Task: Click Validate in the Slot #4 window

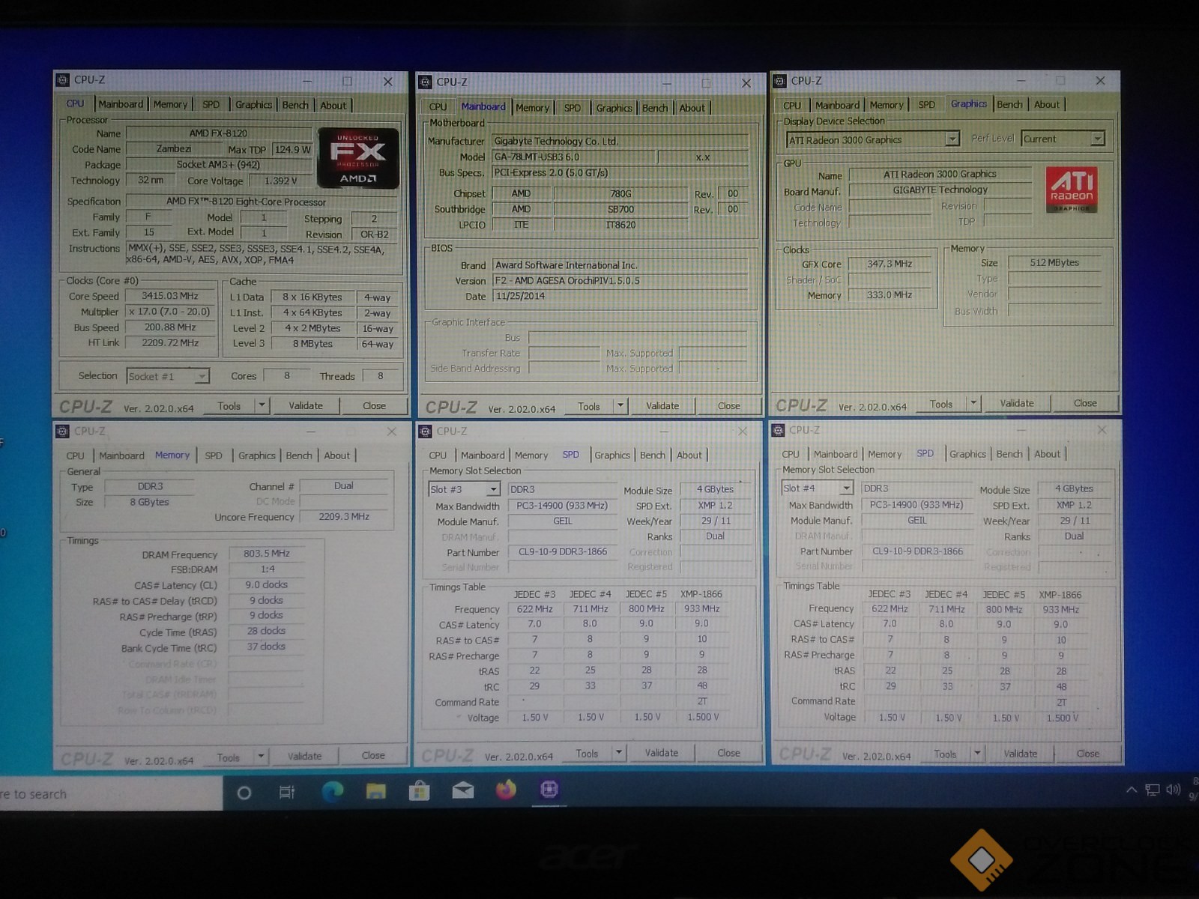Action: (x=1021, y=754)
